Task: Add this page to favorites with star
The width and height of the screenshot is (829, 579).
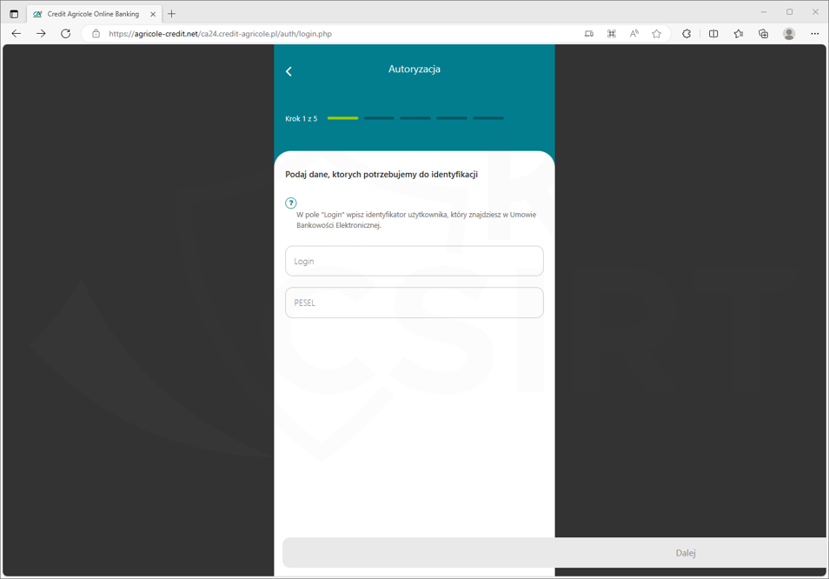Action: pyautogui.click(x=657, y=34)
